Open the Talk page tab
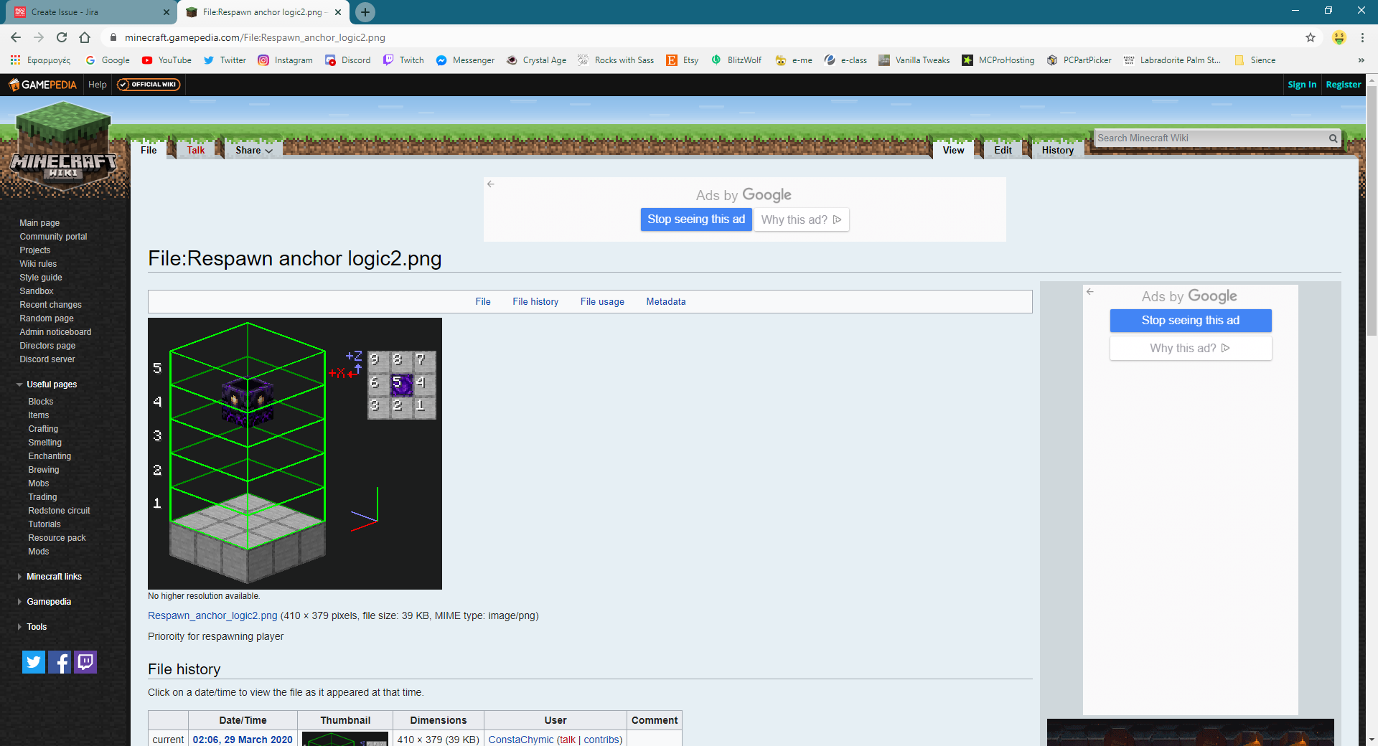The width and height of the screenshot is (1378, 746). tap(196, 150)
